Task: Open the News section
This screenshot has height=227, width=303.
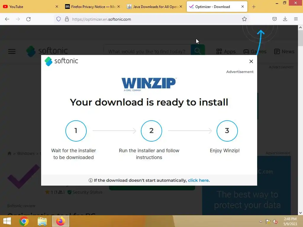Action: pos(284,51)
